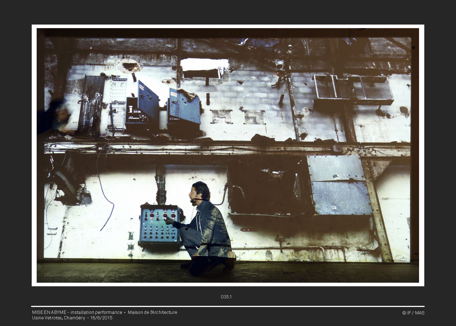The width and height of the screenshot is (456, 326).
Task: Select the italic "installation performance" text
Action: tap(96, 312)
